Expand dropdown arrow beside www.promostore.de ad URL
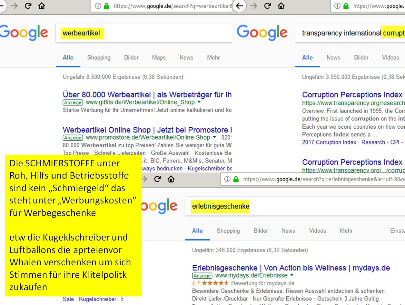 [x=214, y=137]
